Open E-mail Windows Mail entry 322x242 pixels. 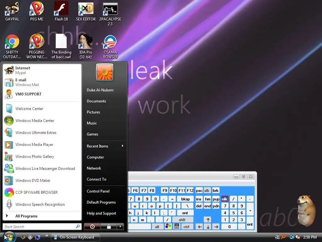(42, 82)
